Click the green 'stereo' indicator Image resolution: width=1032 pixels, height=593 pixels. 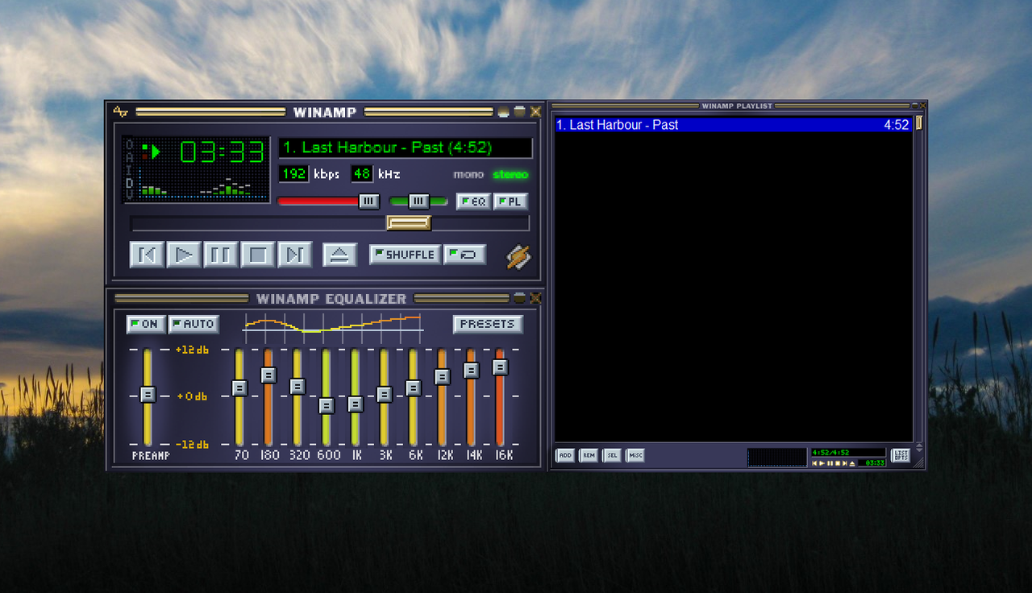tap(510, 174)
